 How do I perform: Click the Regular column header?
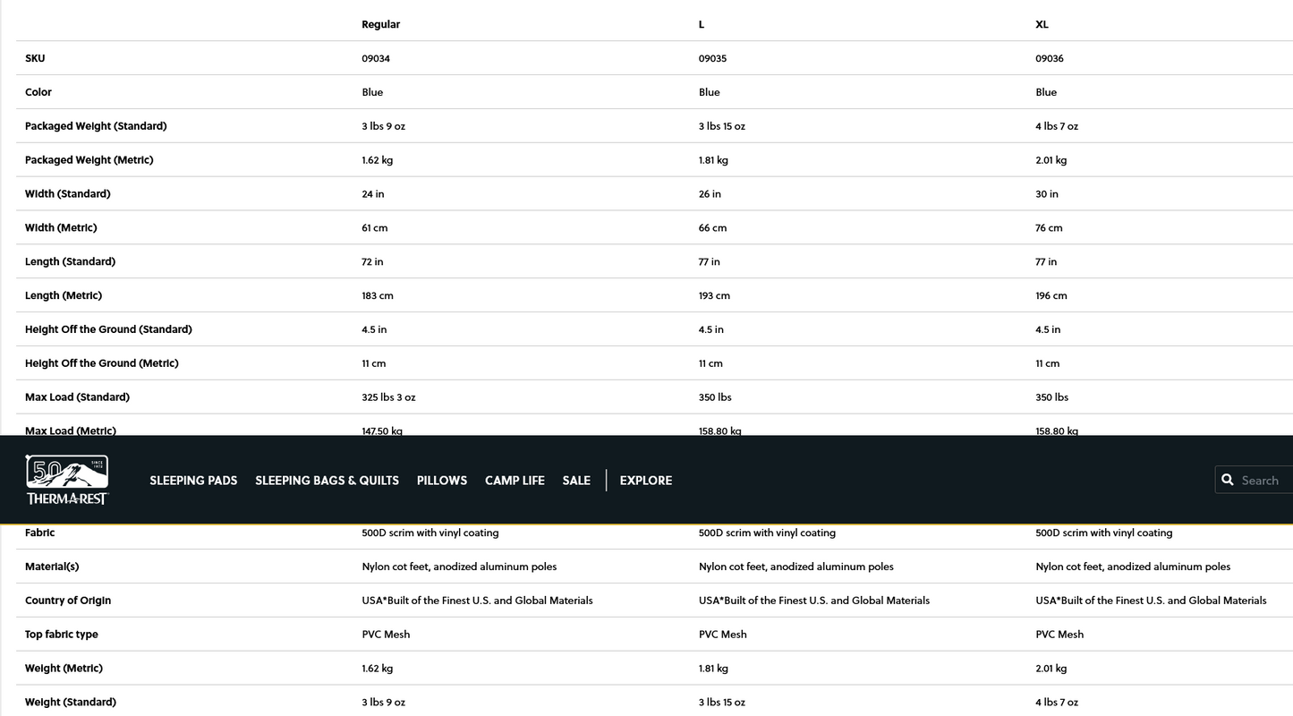(380, 24)
